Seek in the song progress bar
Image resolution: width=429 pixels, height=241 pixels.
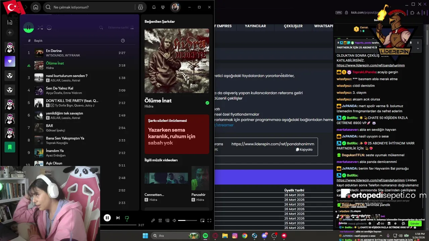[x=119, y=225]
